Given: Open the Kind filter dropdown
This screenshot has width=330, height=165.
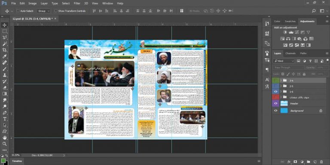Looking at the screenshot, I should [284, 61].
